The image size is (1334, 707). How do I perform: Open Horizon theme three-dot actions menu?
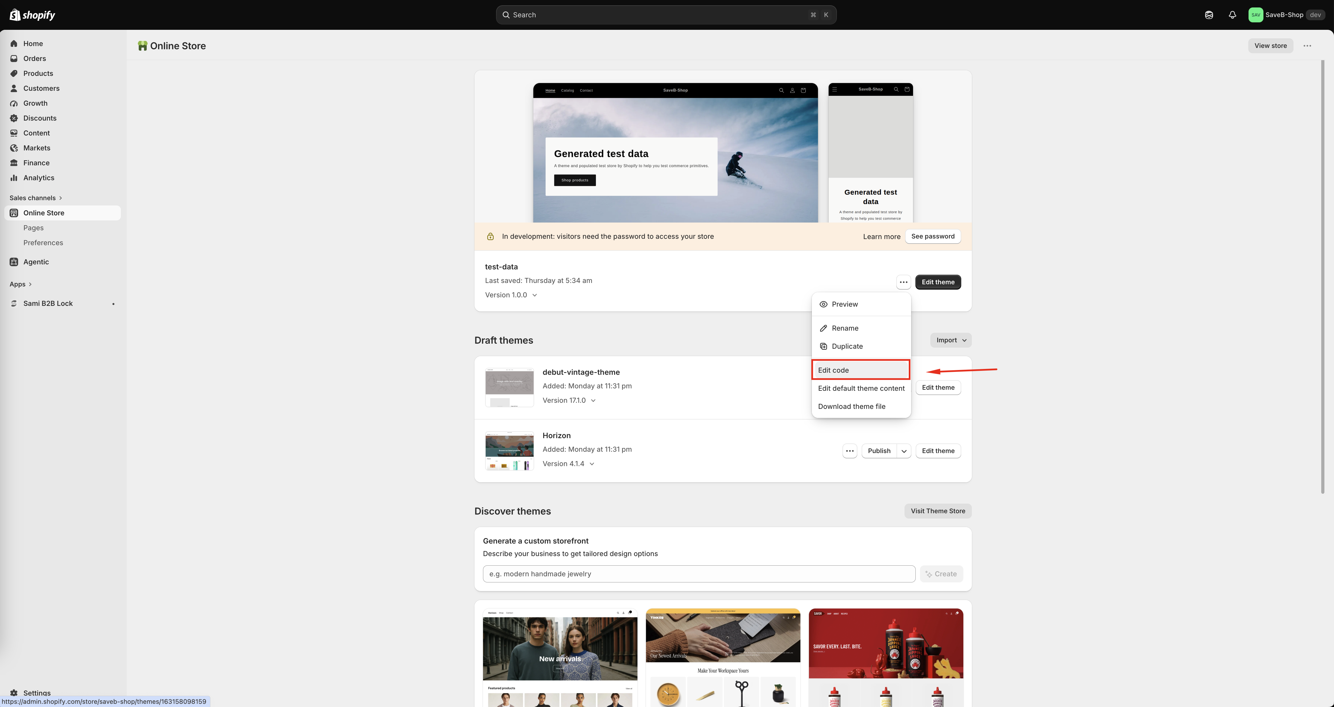click(x=850, y=451)
